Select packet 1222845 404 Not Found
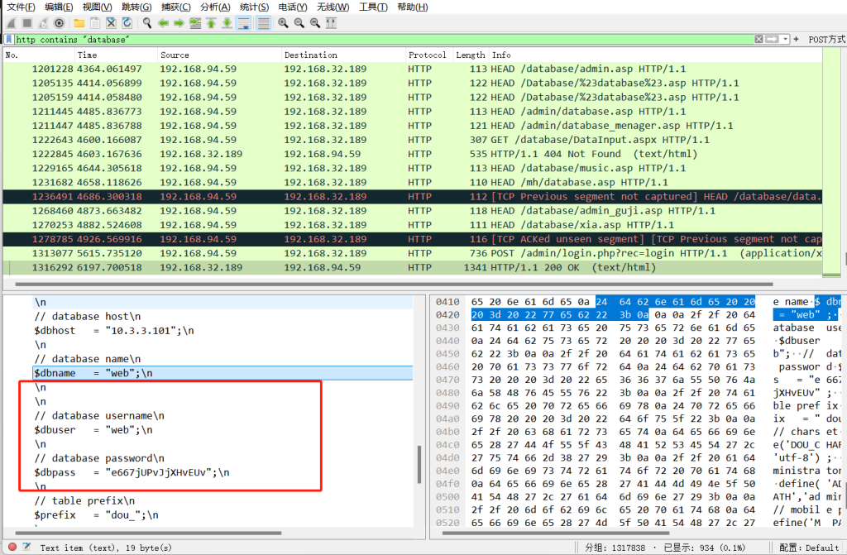 pos(413,154)
